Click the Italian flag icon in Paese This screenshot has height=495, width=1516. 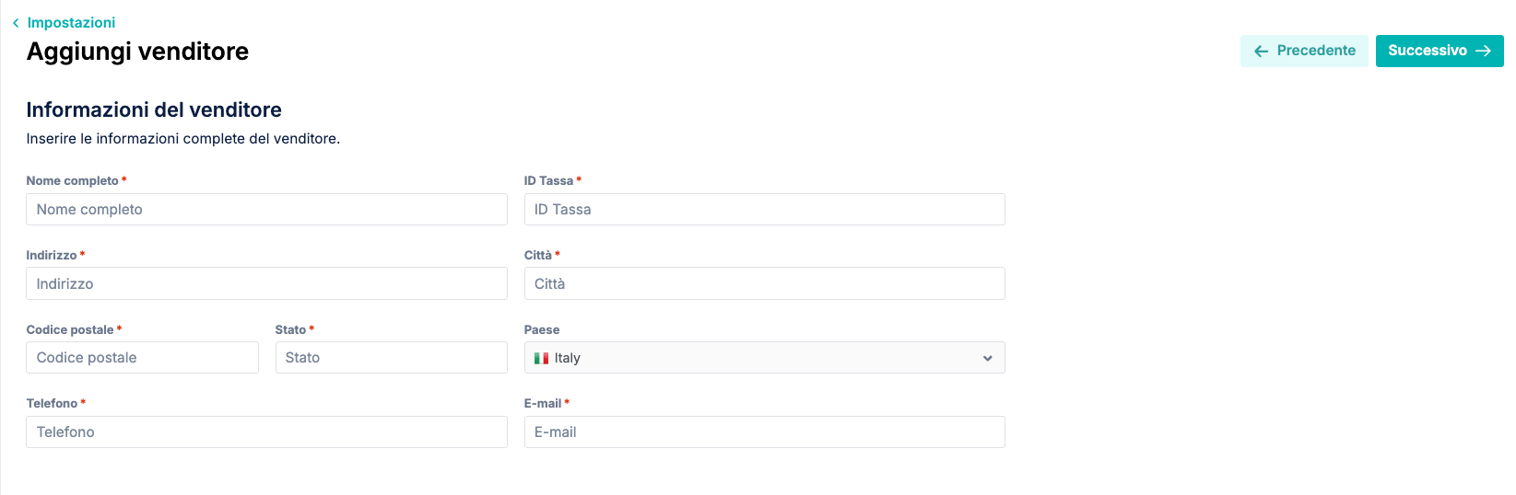[542, 358]
